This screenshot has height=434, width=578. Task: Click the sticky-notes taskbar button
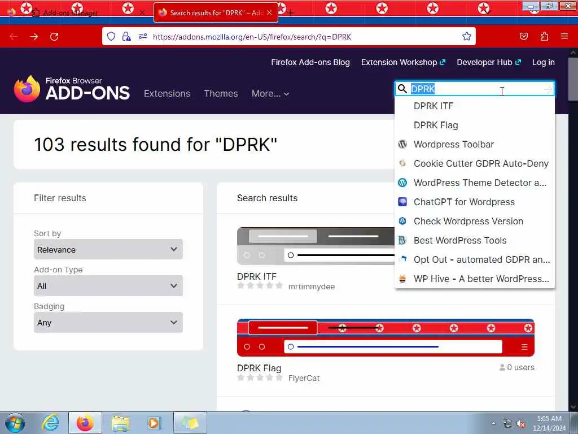(x=190, y=423)
